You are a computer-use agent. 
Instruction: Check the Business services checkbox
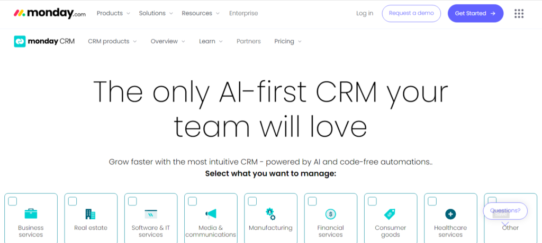[13, 201]
